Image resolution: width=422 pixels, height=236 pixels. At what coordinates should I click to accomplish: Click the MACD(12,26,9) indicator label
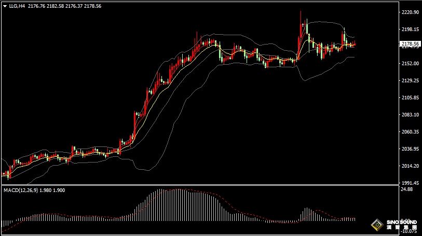click(21, 190)
